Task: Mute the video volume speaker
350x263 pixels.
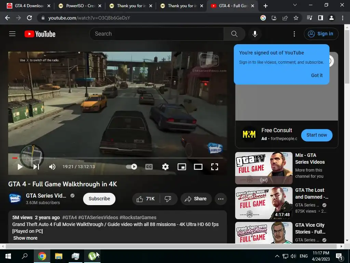Action: point(52,167)
